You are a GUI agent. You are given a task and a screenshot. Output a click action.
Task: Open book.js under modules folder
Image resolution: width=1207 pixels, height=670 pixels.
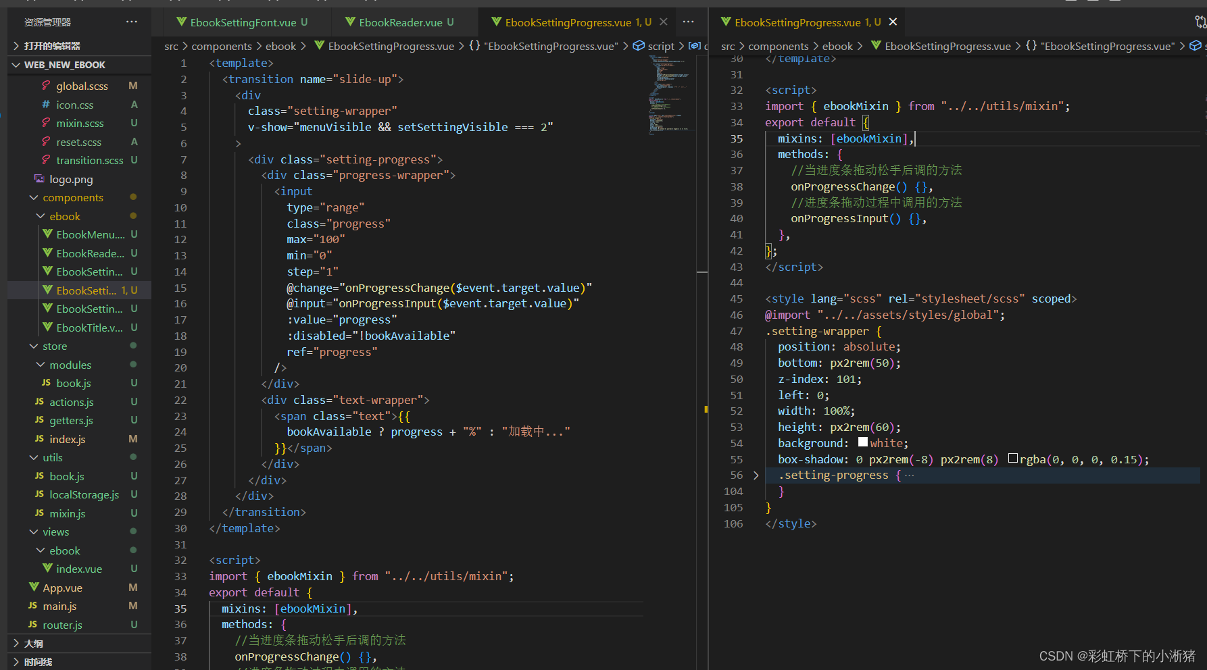coord(74,383)
